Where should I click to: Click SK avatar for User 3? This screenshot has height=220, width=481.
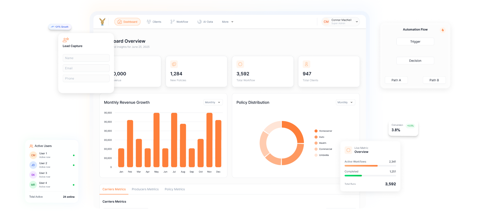(x=33, y=175)
